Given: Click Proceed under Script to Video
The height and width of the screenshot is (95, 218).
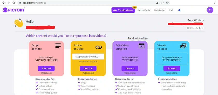Looking at the screenshot, I should 46,69.
